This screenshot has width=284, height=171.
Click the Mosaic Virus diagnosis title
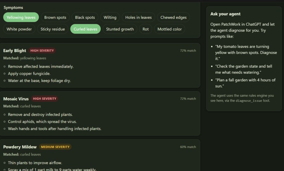point(16,99)
